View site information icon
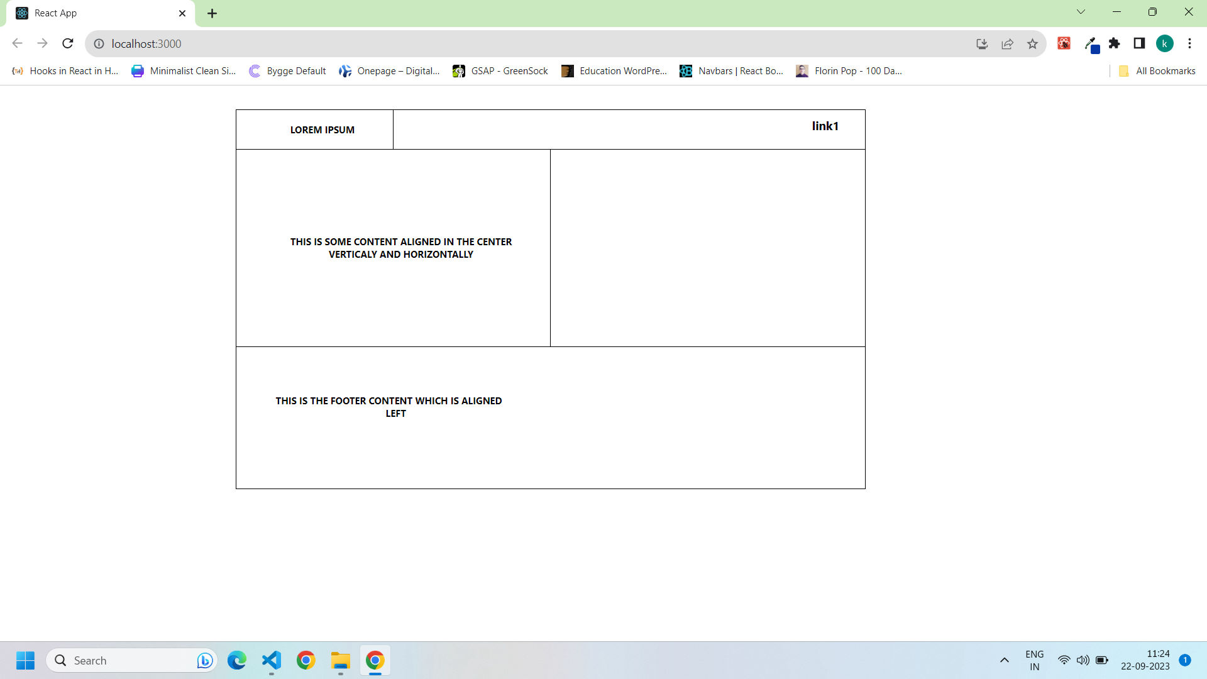The image size is (1207, 679). [x=99, y=43]
